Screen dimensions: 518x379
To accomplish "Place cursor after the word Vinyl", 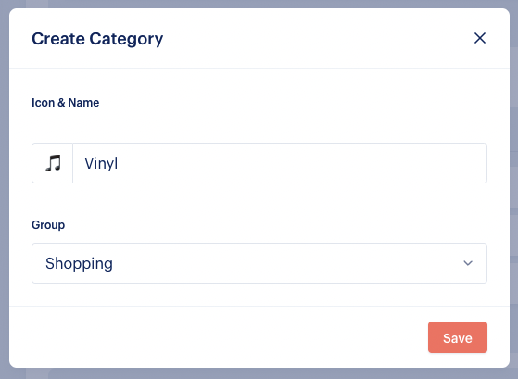I will (119, 163).
